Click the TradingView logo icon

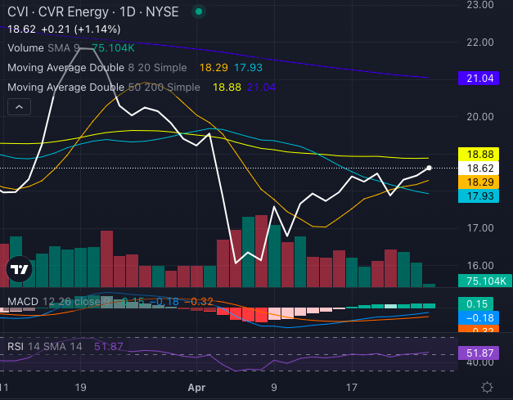tap(19, 269)
